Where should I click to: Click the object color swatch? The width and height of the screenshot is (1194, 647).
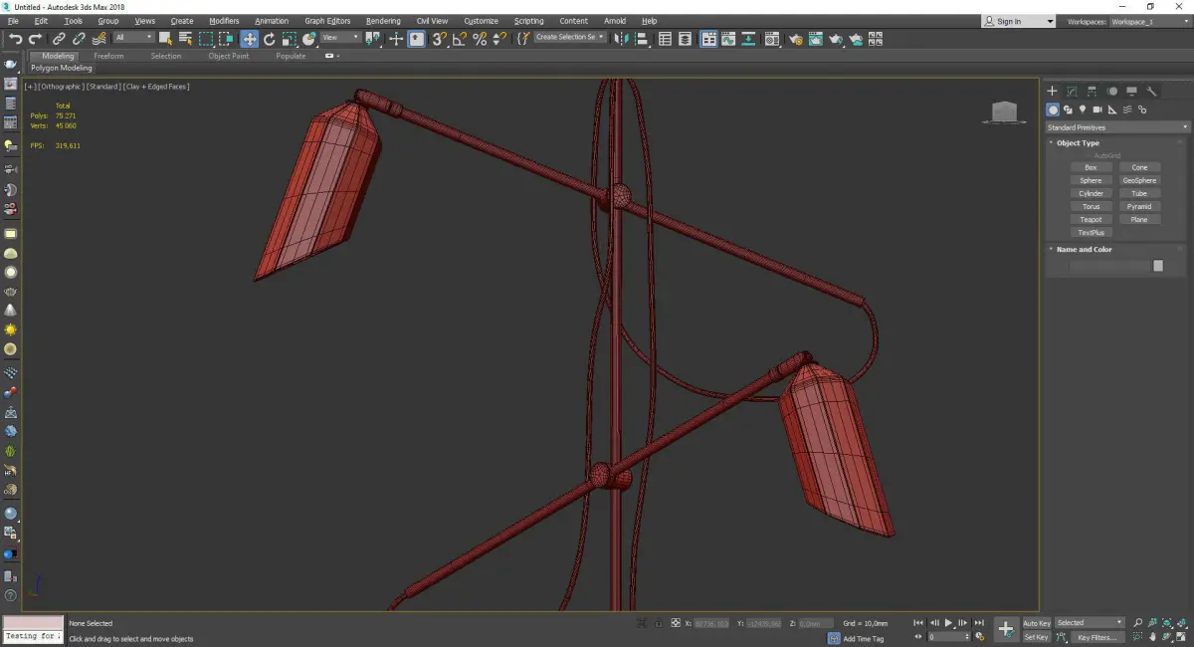coord(1158,266)
